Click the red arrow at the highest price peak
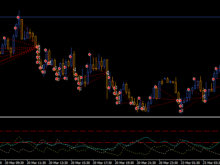The height and width of the screenshot is (165, 220). [18, 17]
